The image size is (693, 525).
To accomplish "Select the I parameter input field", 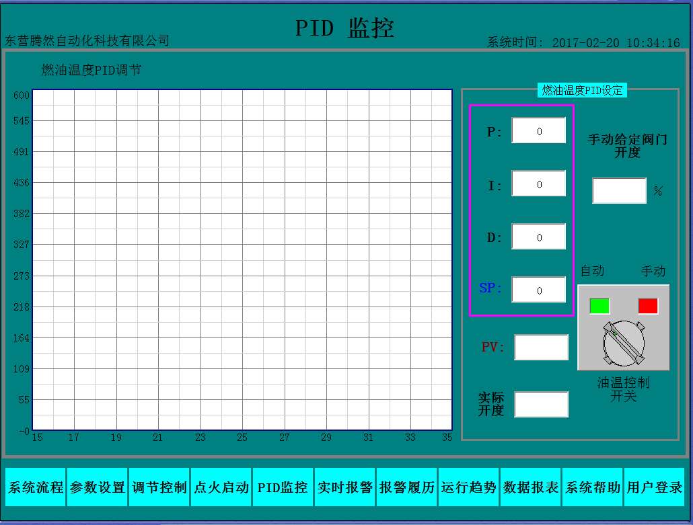I will (x=538, y=184).
